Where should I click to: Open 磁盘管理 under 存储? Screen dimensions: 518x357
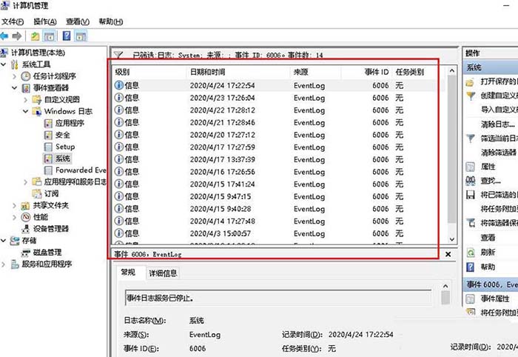(x=47, y=253)
